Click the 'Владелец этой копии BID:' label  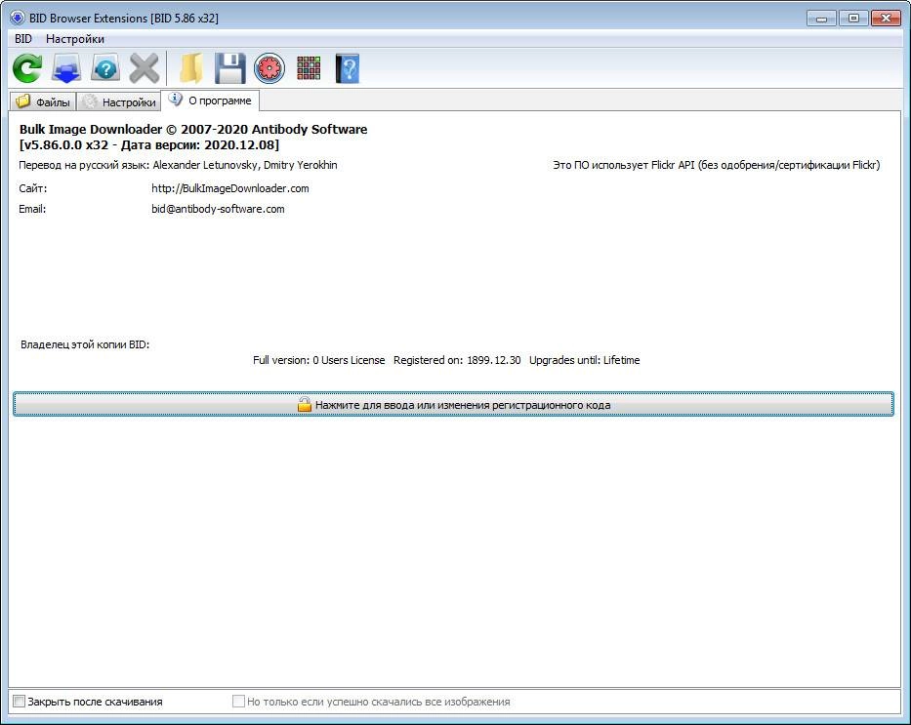85,344
